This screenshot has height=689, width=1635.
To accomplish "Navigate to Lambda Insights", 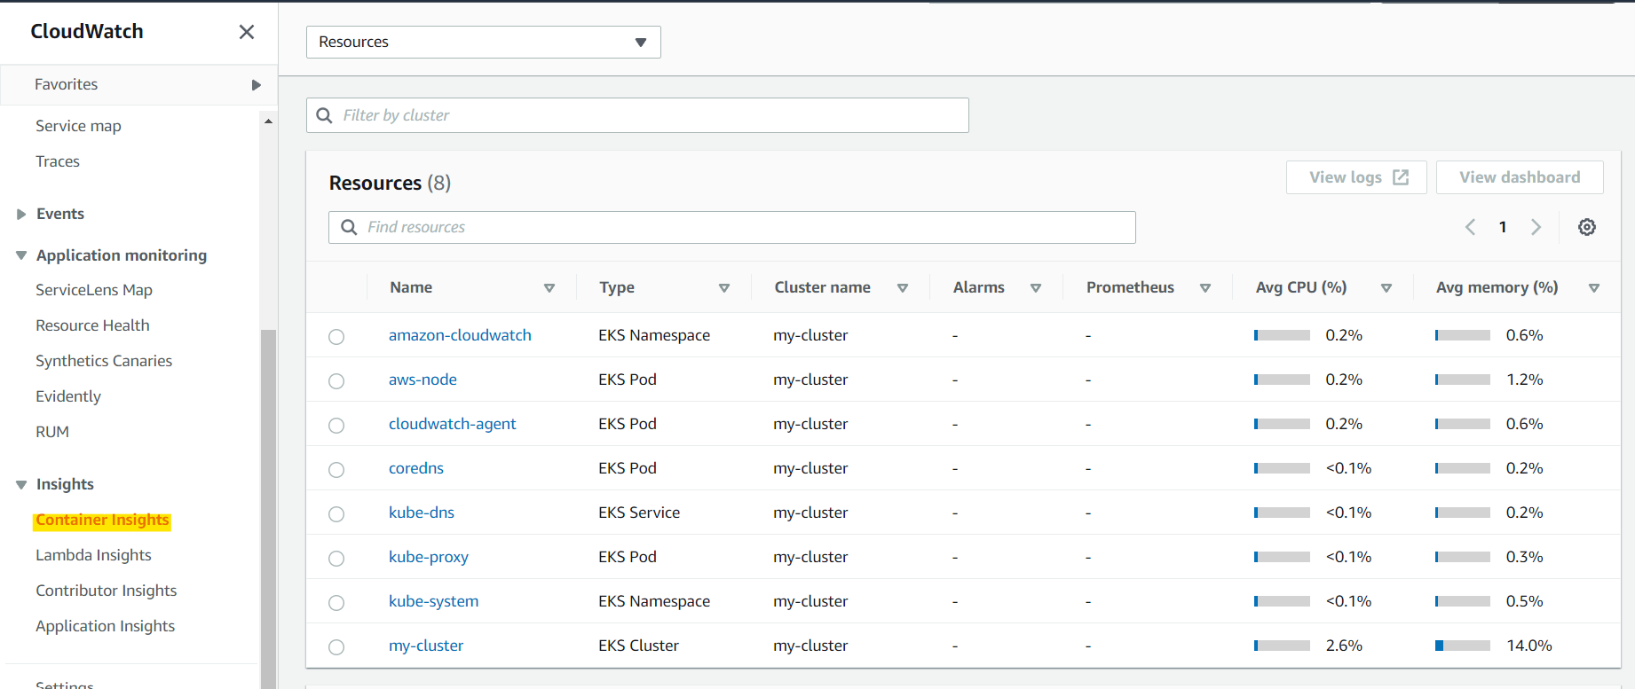I will click(x=93, y=556).
